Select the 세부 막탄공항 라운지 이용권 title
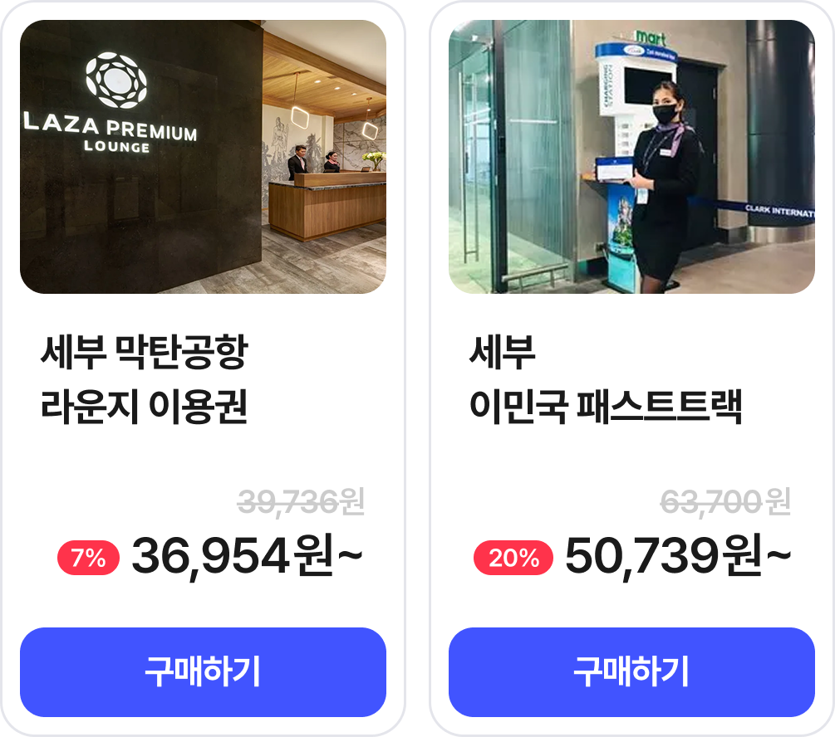 click(x=145, y=379)
